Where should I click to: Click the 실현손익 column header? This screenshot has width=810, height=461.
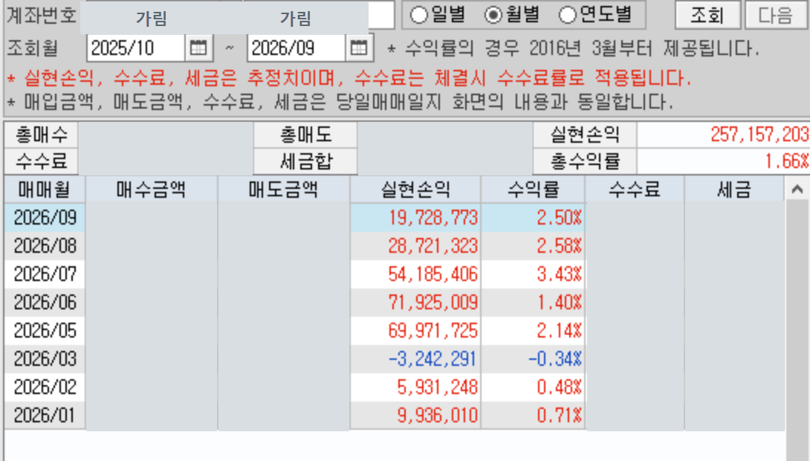click(415, 189)
